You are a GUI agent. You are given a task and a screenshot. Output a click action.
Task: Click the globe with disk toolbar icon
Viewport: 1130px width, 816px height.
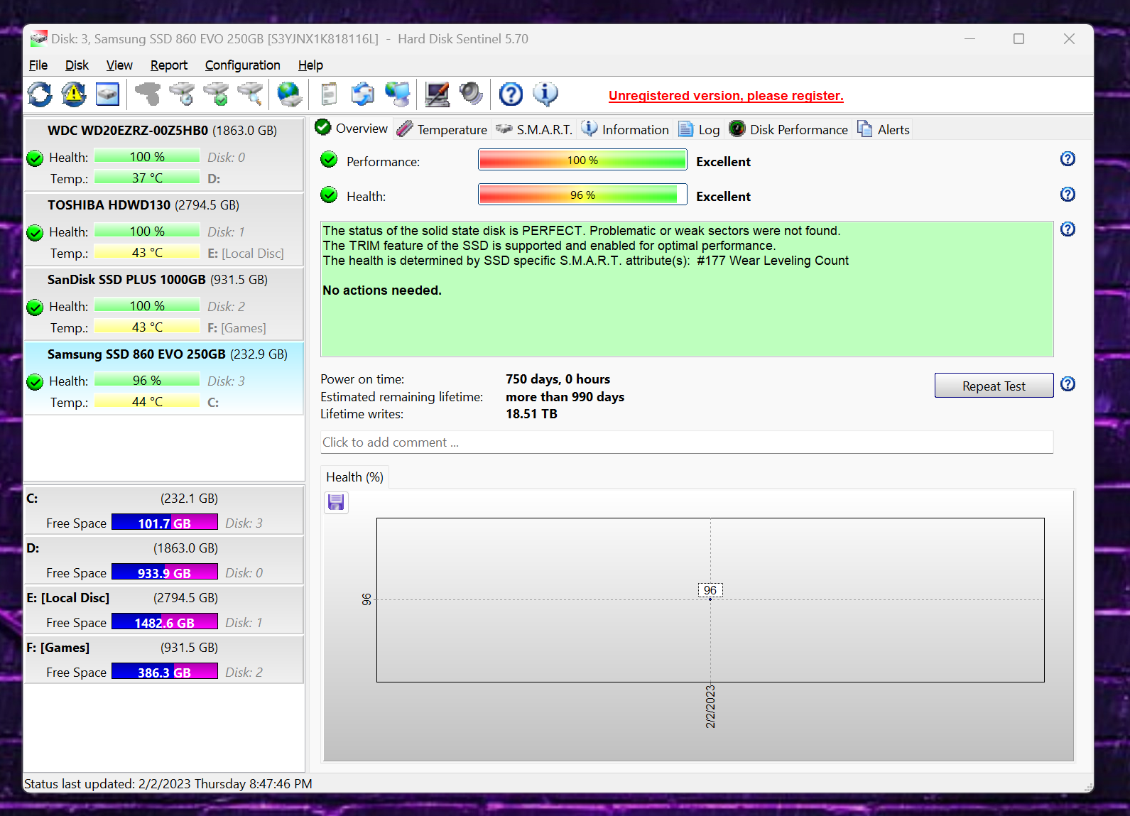(x=289, y=94)
